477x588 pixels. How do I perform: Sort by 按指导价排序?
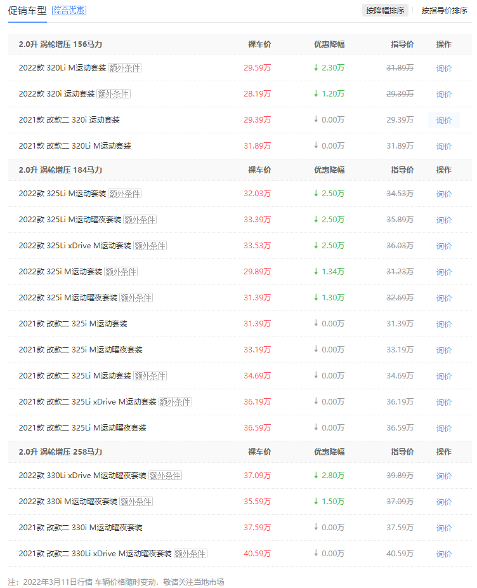[445, 11]
